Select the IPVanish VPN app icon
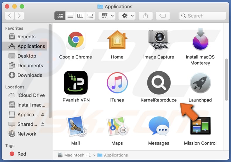This screenshot has height=162, width=231. (76, 83)
